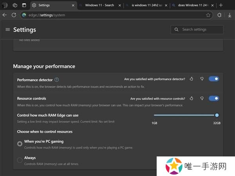
Task: Click the 32GB slider label
Action: click(217, 123)
